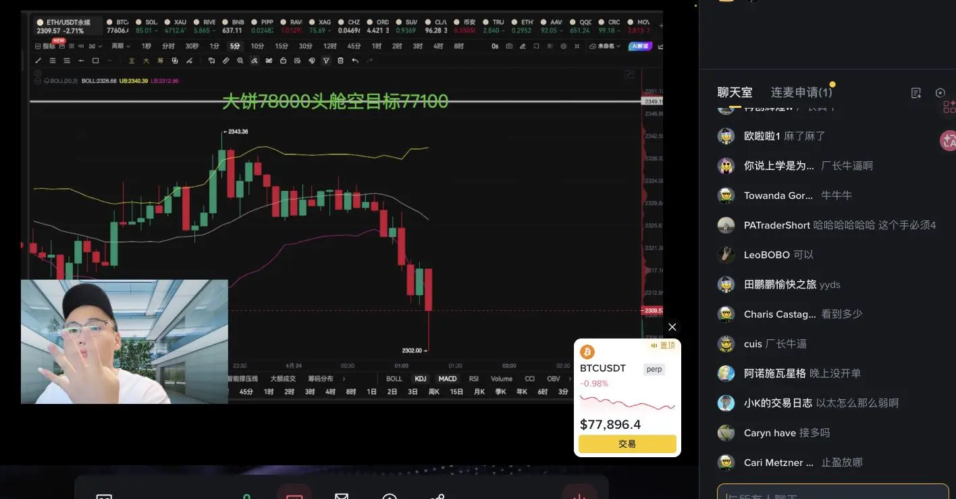Toggle the CCI indicator
The height and width of the screenshot is (499, 956).
click(x=530, y=379)
